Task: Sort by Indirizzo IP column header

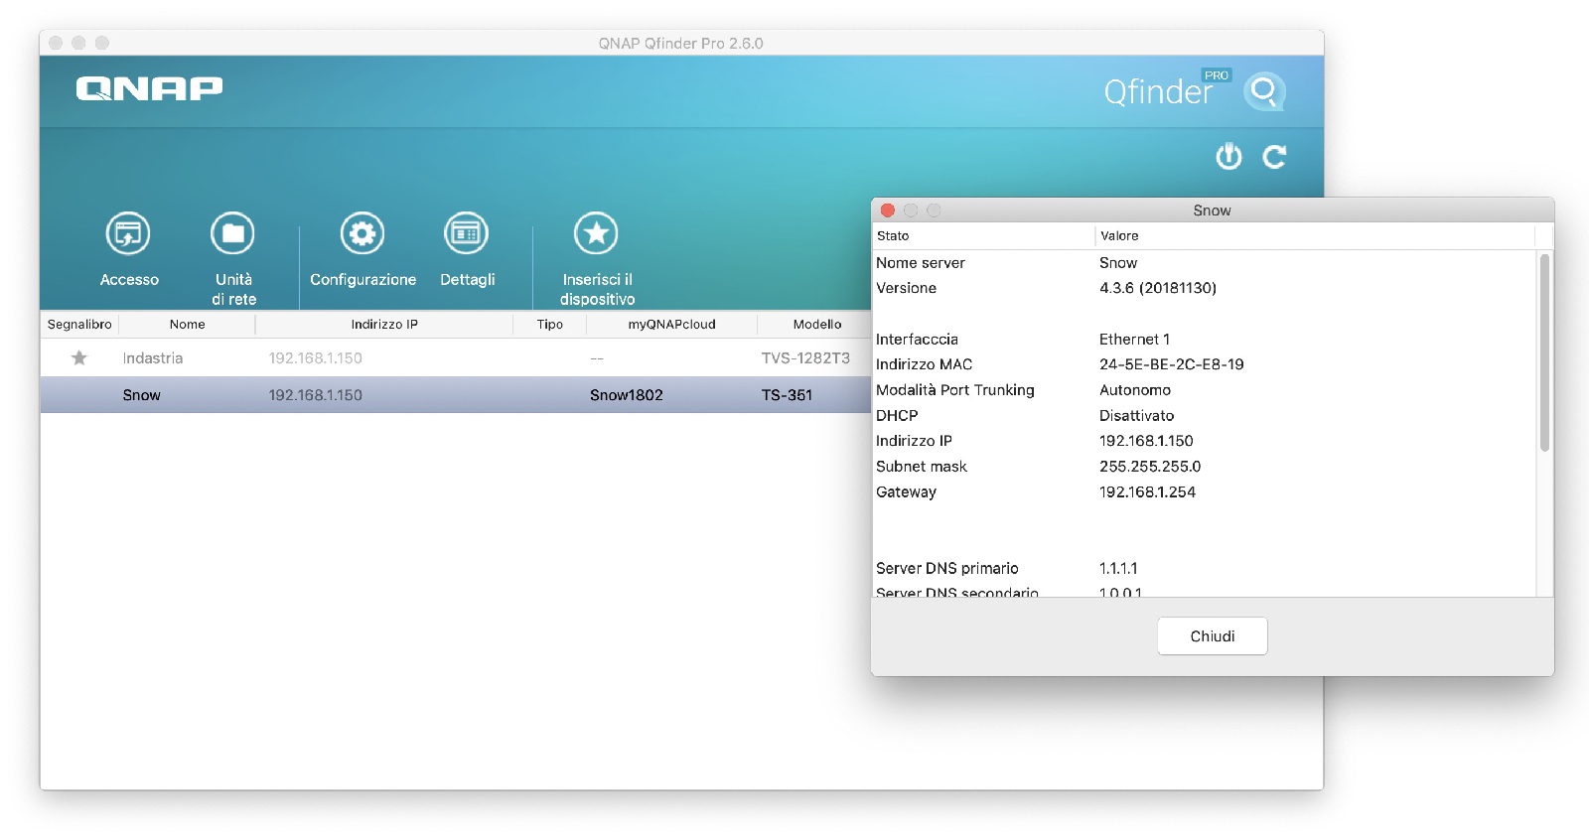Action: point(384,325)
